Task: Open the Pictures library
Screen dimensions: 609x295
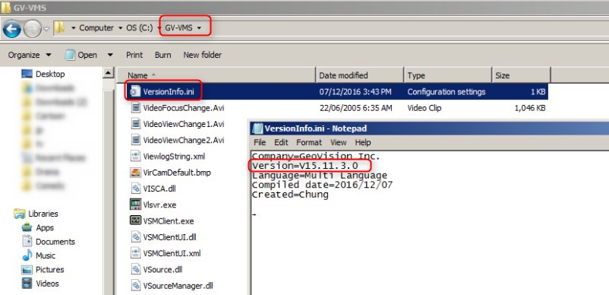Action: click(49, 270)
